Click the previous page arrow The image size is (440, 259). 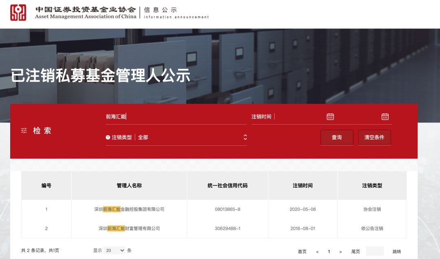317,252
